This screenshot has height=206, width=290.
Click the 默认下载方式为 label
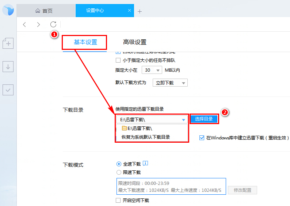pos(131,83)
